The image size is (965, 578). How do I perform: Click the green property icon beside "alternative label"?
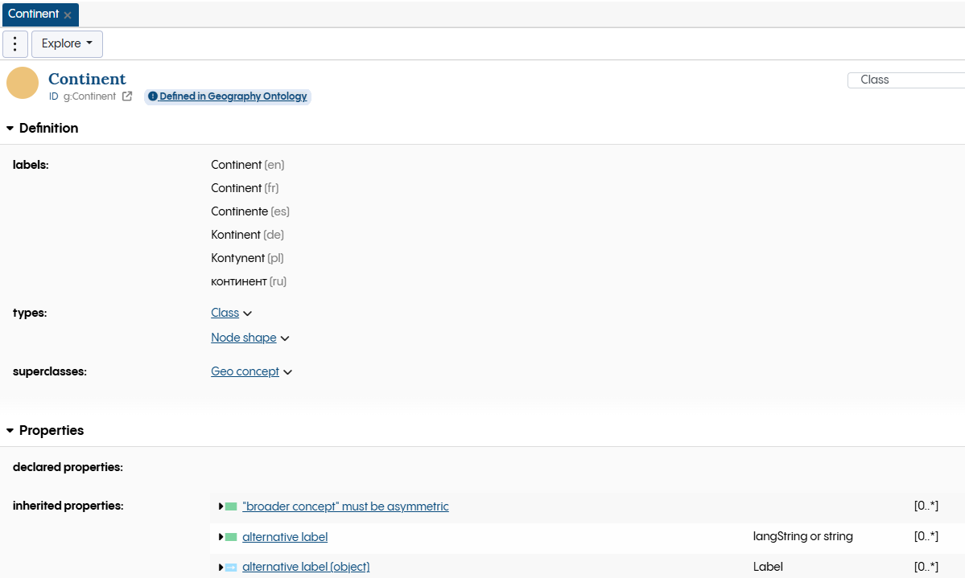(x=231, y=536)
